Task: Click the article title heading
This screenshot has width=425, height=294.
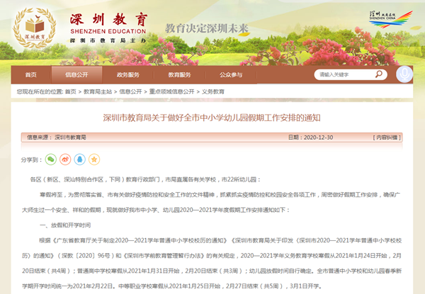Action: [212, 117]
